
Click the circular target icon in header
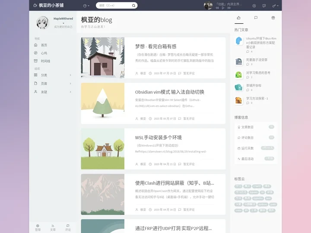(254, 6)
